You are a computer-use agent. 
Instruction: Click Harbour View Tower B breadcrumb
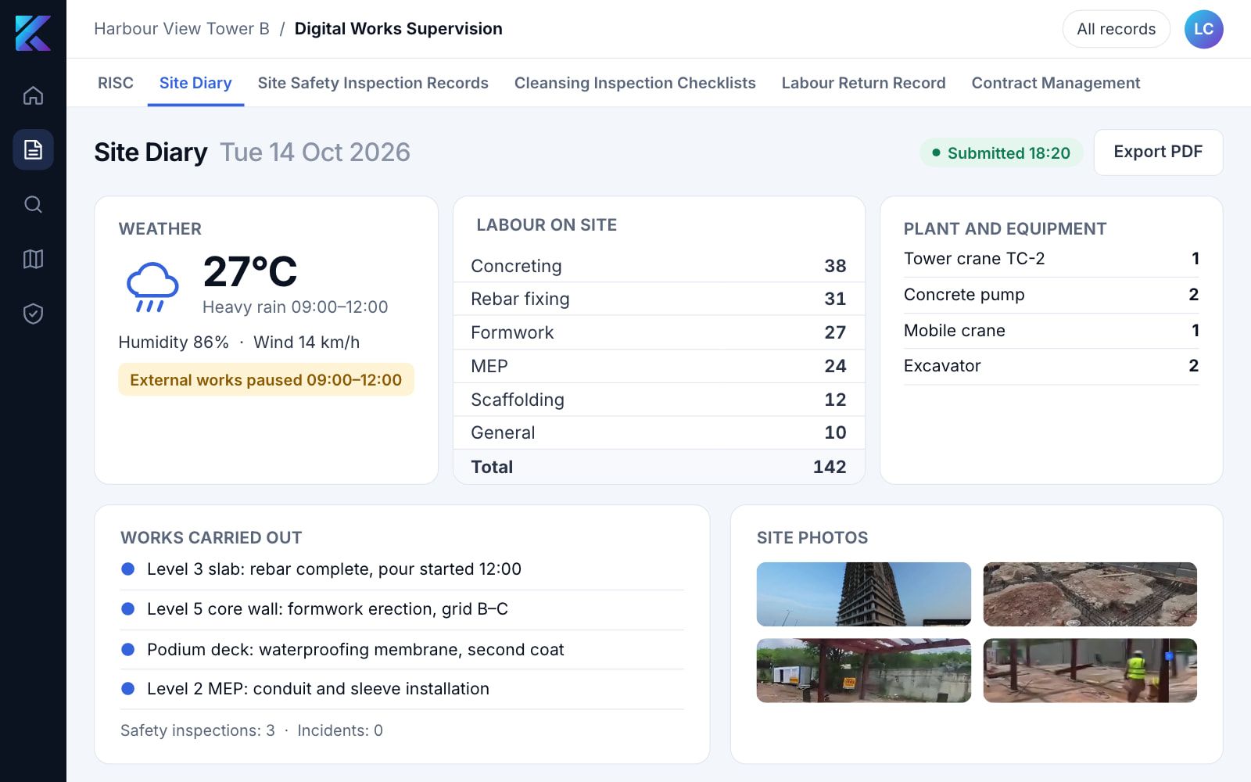pyautogui.click(x=181, y=29)
